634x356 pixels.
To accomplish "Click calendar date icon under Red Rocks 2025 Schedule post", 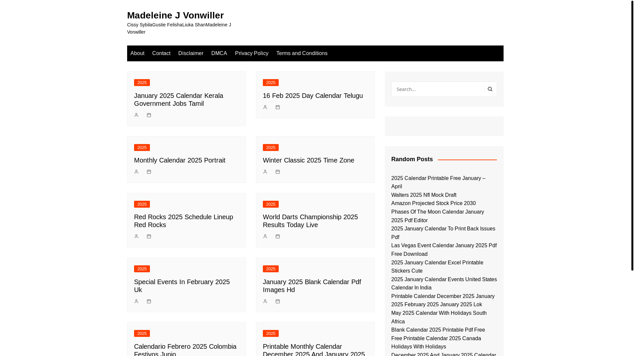I will pyautogui.click(x=149, y=236).
